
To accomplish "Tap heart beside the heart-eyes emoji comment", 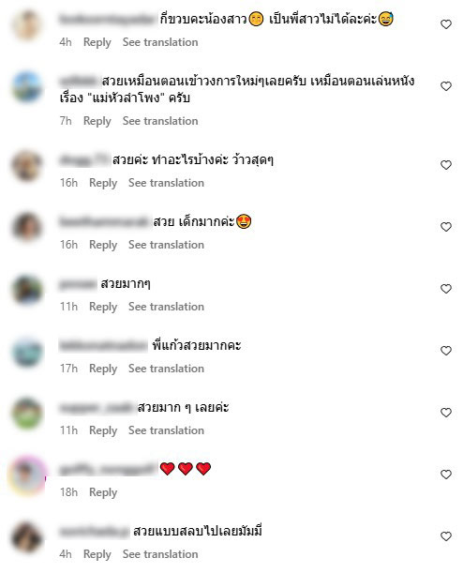I will [x=446, y=227].
